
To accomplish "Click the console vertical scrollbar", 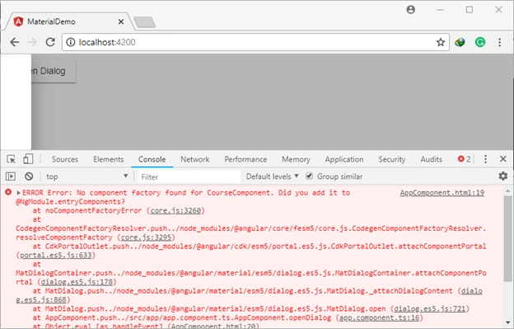I will [507, 238].
